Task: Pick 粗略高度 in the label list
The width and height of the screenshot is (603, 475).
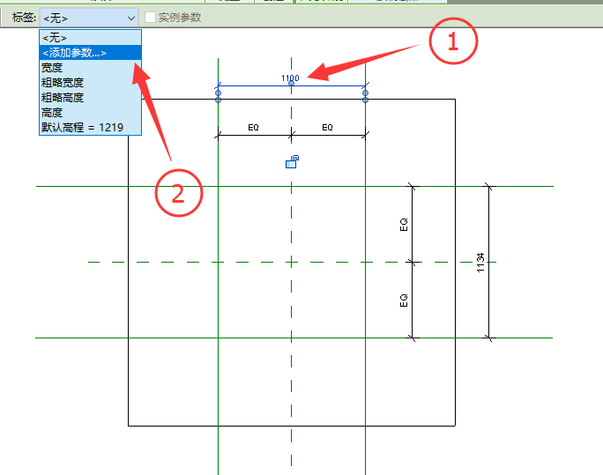Action: [91, 98]
